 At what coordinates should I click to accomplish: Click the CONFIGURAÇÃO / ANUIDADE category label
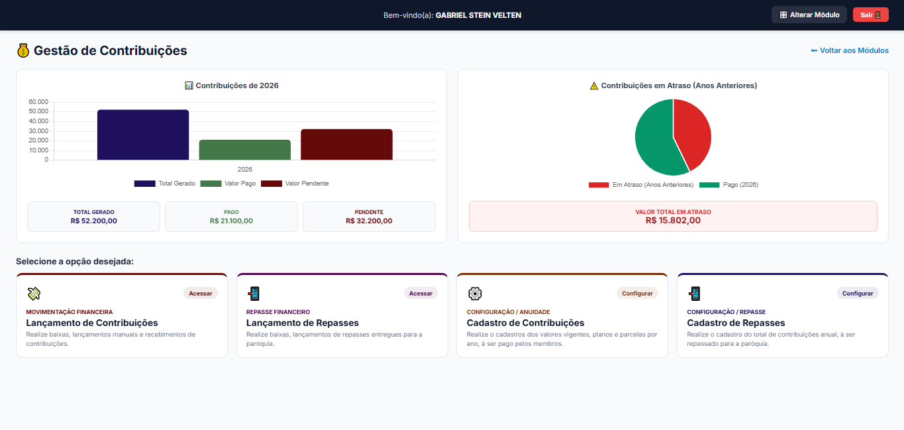[x=509, y=311]
